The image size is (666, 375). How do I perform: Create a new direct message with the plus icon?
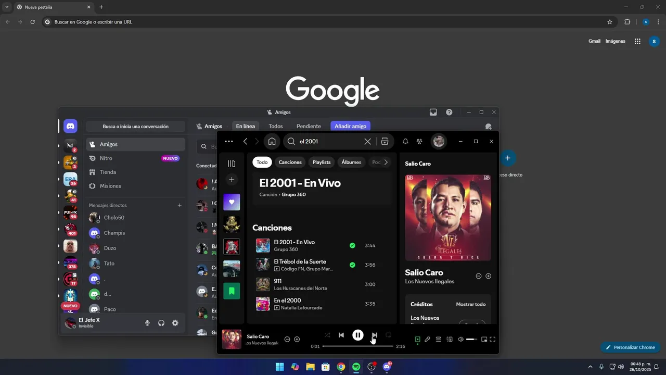tap(180, 205)
